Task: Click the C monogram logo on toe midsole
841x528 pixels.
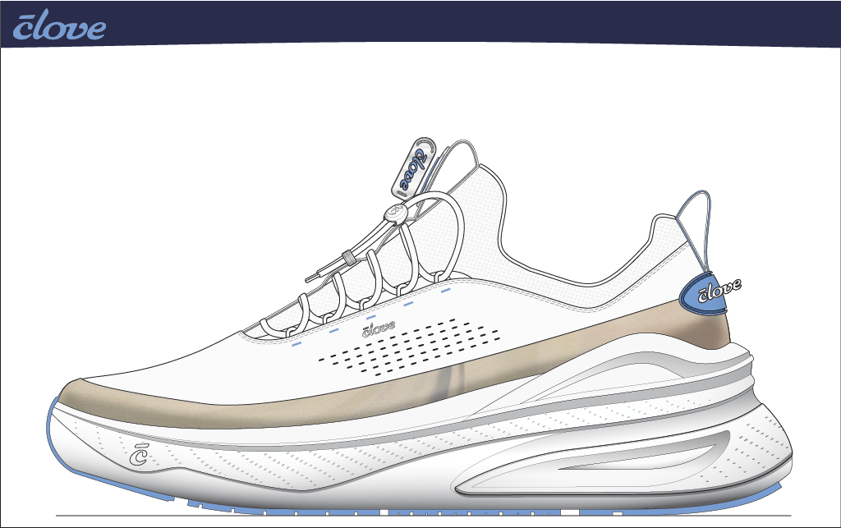Action: tap(138, 455)
